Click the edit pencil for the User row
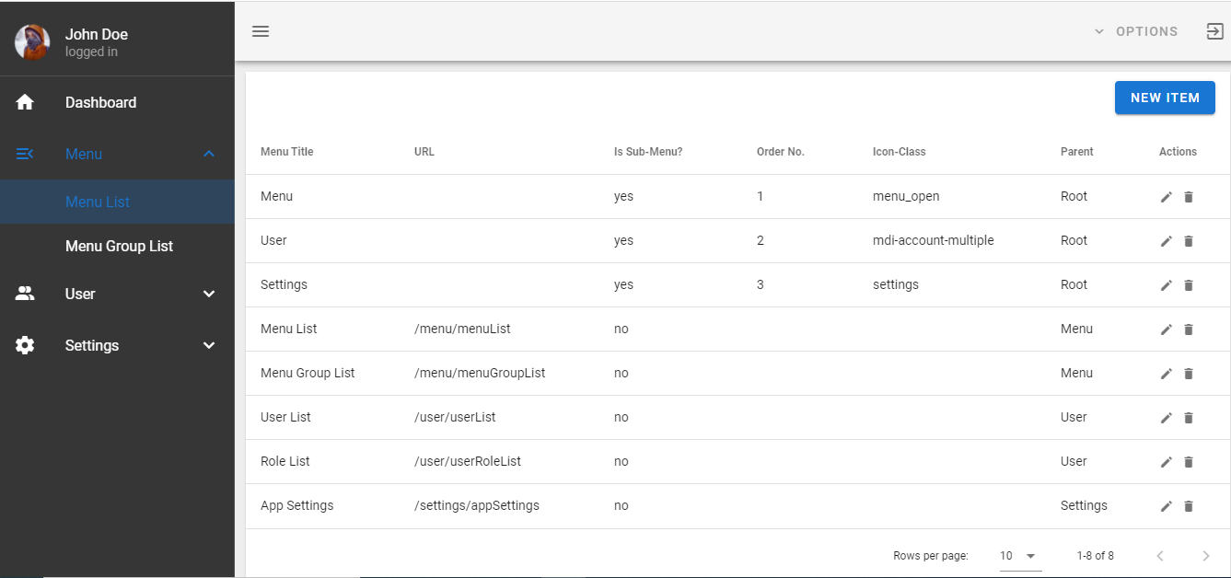 pyautogui.click(x=1167, y=241)
